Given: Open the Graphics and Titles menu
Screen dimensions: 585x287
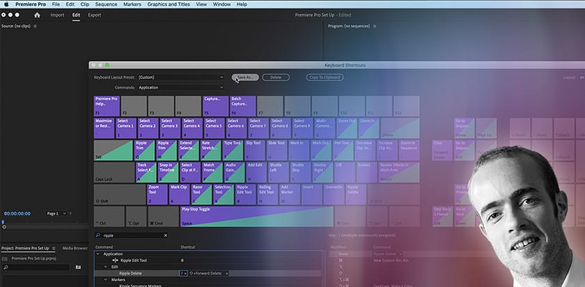Looking at the screenshot, I should pos(169,4).
